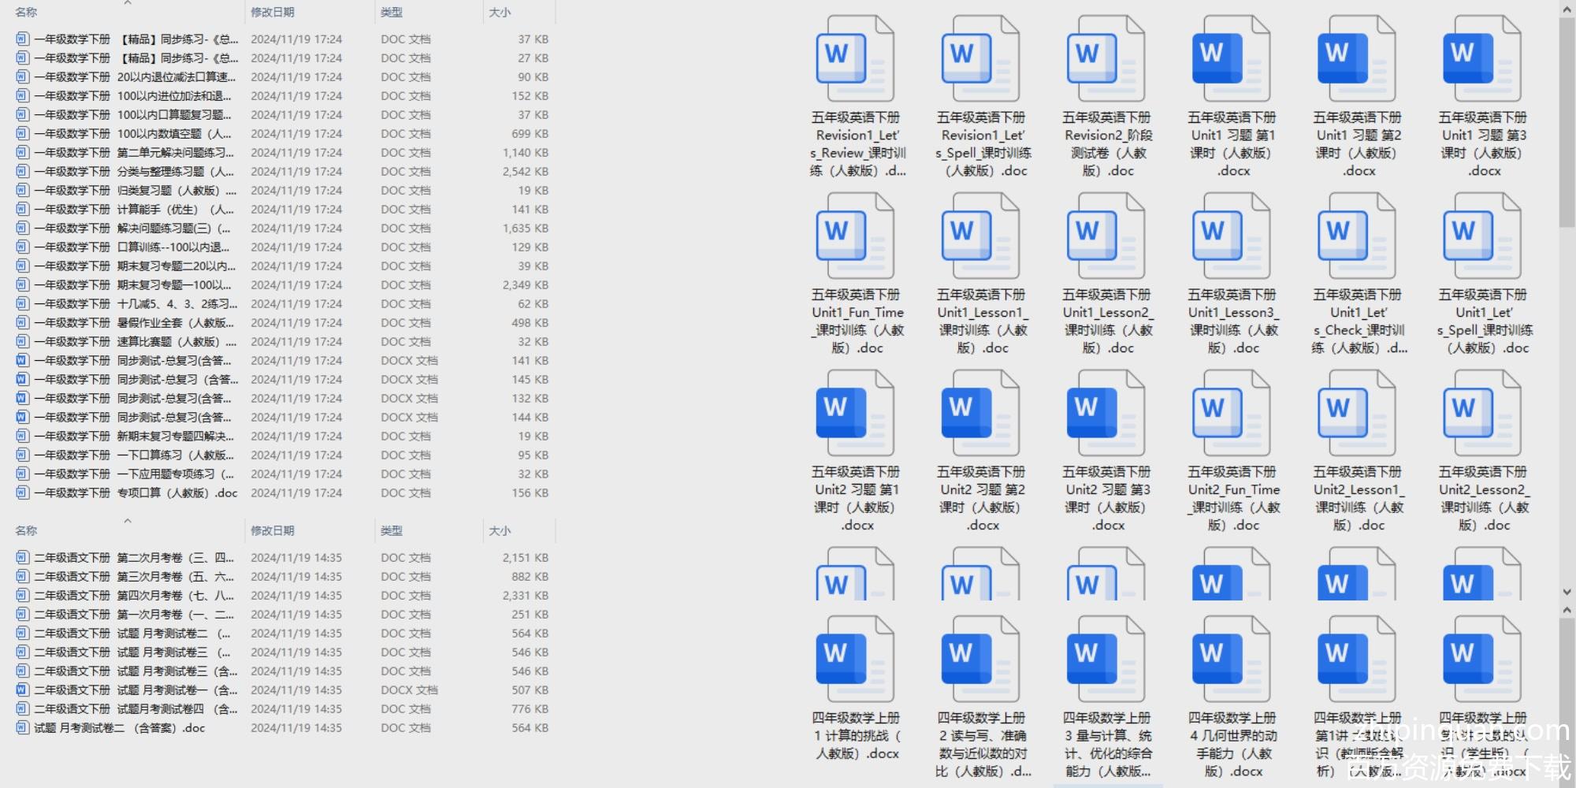Select the Unit1_Fun_Time 课时训练 document icon
The image size is (1576, 788).
[x=855, y=236]
